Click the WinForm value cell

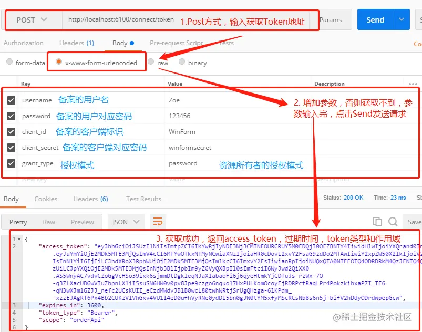pyautogui.click(x=238, y=131)
